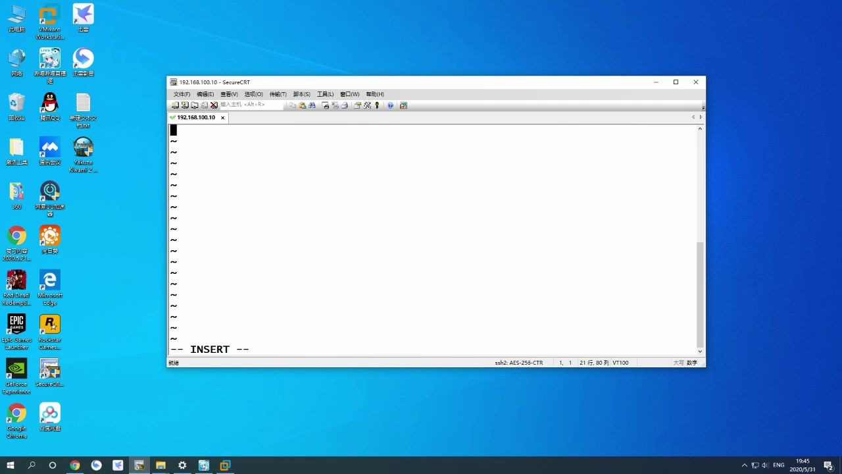Open the 脚本(S) menu
842x474 pixels.
pos(301,94)
